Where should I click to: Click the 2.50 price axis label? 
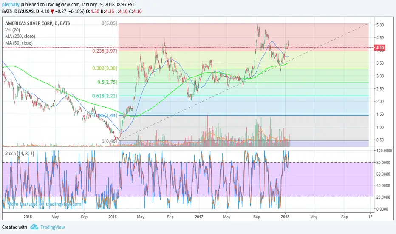click(380, 89)
